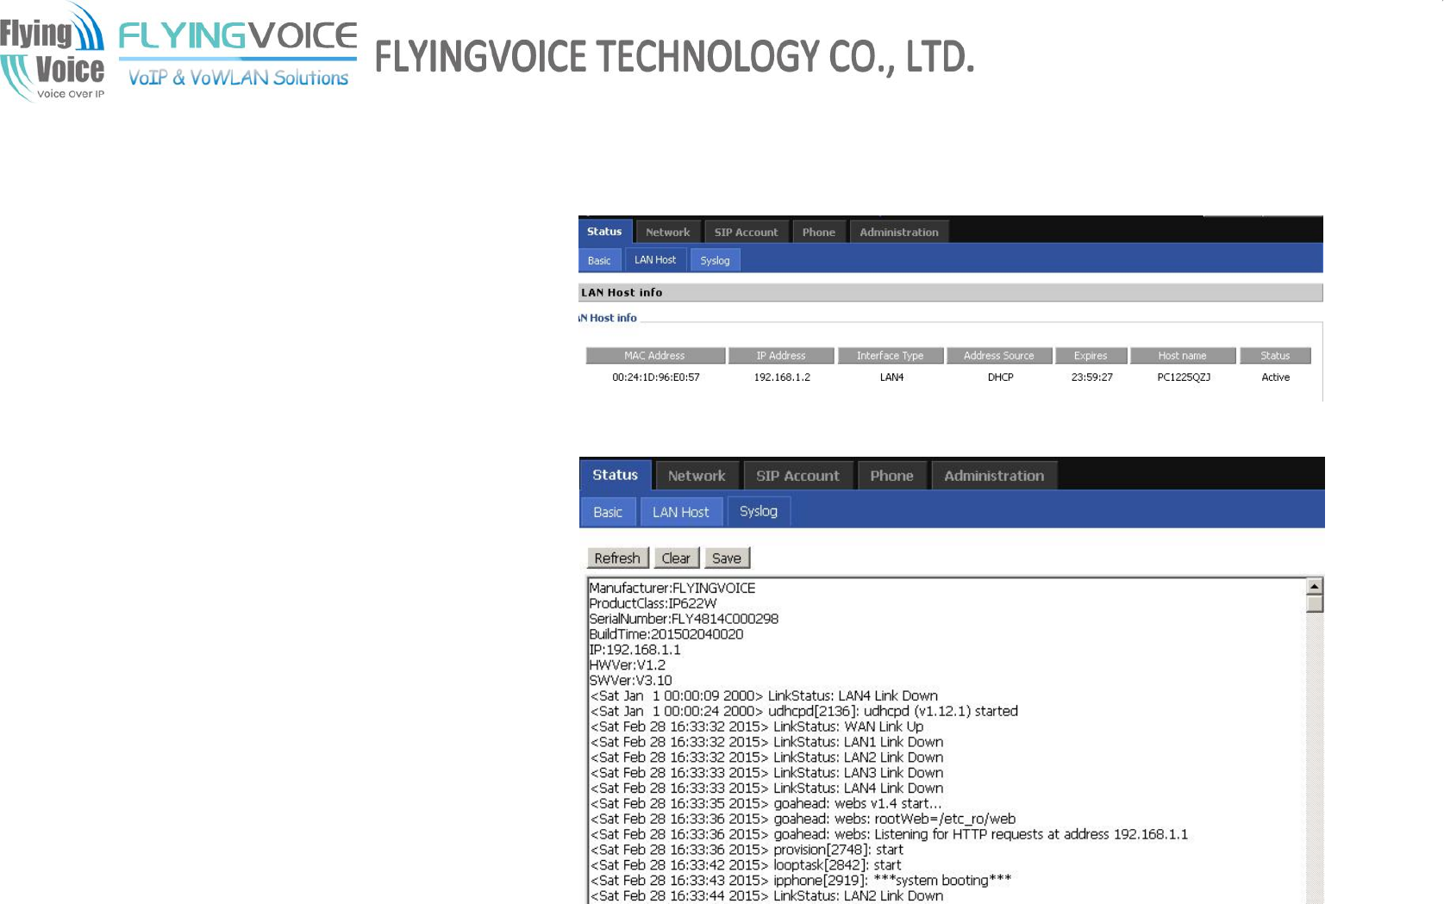Click the 'goahead: webs v1.4 start...' entry
Screen dimensions: 1444x904
pyautogui.click(x=766, y=804)
